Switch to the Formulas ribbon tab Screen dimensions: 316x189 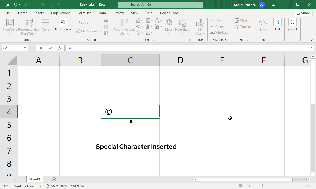(84, 13)
